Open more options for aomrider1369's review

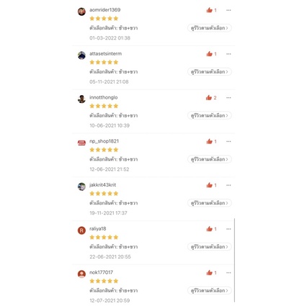click(228, 10)
